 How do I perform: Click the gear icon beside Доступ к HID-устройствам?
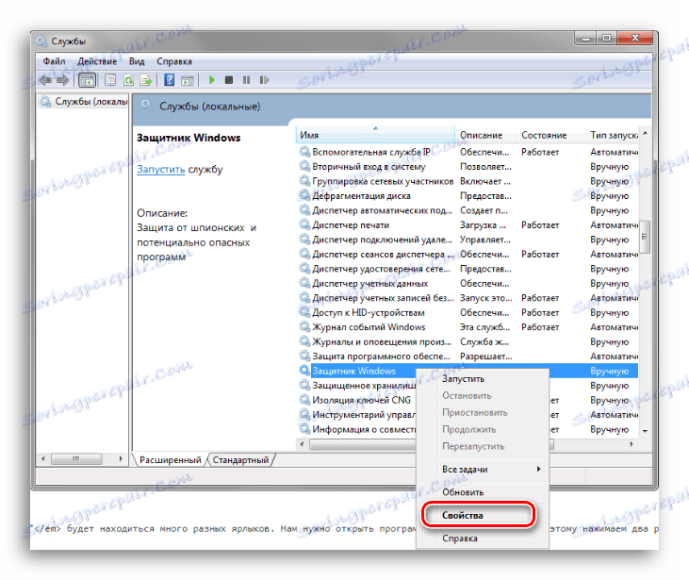304,312
